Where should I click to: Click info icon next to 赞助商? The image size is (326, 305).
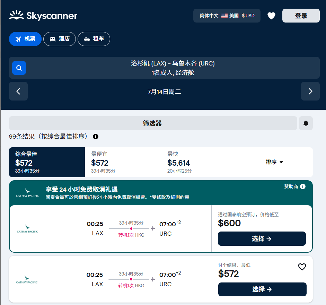303,186
